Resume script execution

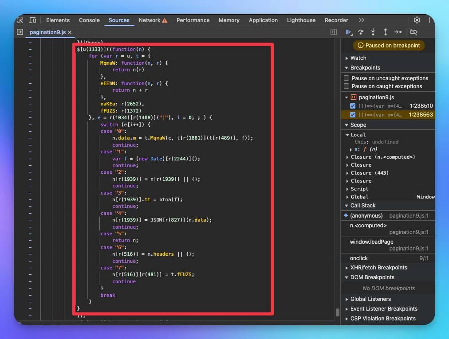tap(348, 32)
